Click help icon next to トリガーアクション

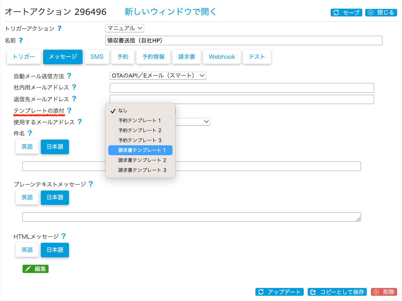[x=59, y=28]
